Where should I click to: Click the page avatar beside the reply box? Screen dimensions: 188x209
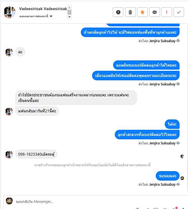click(x=9, y=201)
